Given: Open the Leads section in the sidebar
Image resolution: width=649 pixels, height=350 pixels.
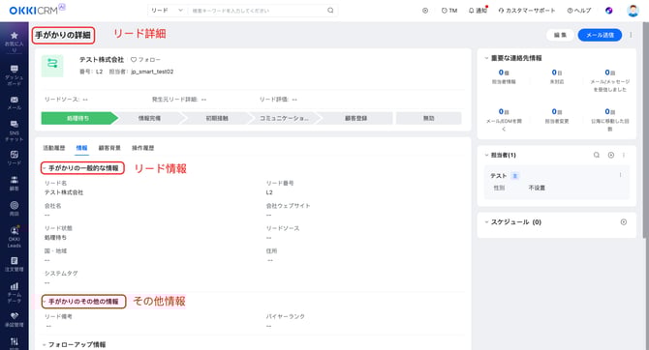Looking at the screenshot, I should (x=15, y=158).
